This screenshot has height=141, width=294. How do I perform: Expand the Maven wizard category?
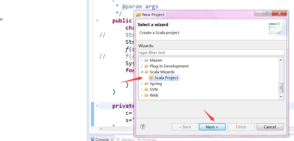142,60
